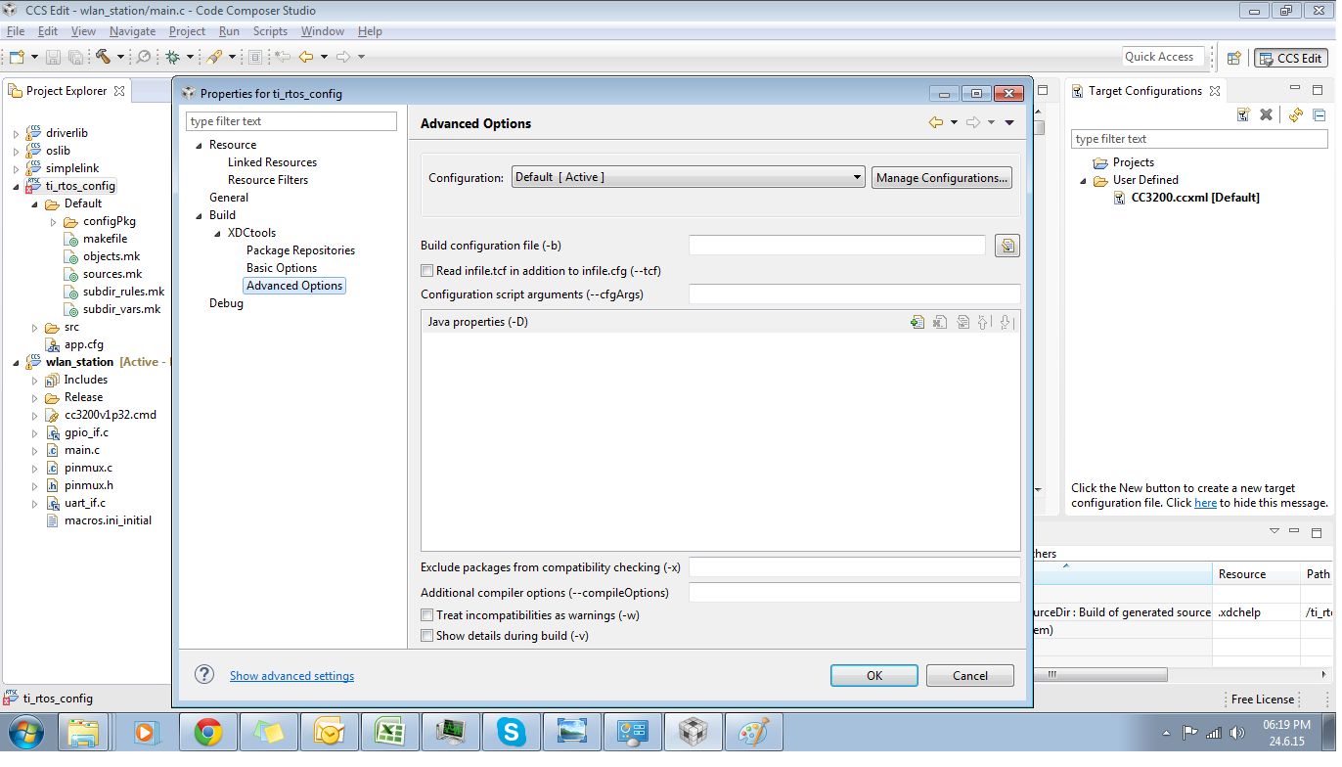Open Excel from the taskbar
1342x767 pixels.
(389, 732)
